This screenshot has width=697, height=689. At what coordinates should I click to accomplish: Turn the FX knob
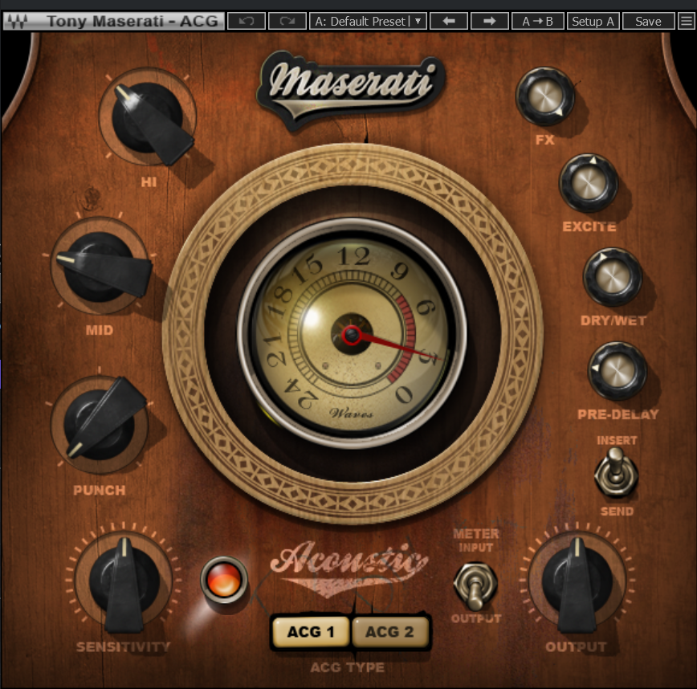coord(544,97)
